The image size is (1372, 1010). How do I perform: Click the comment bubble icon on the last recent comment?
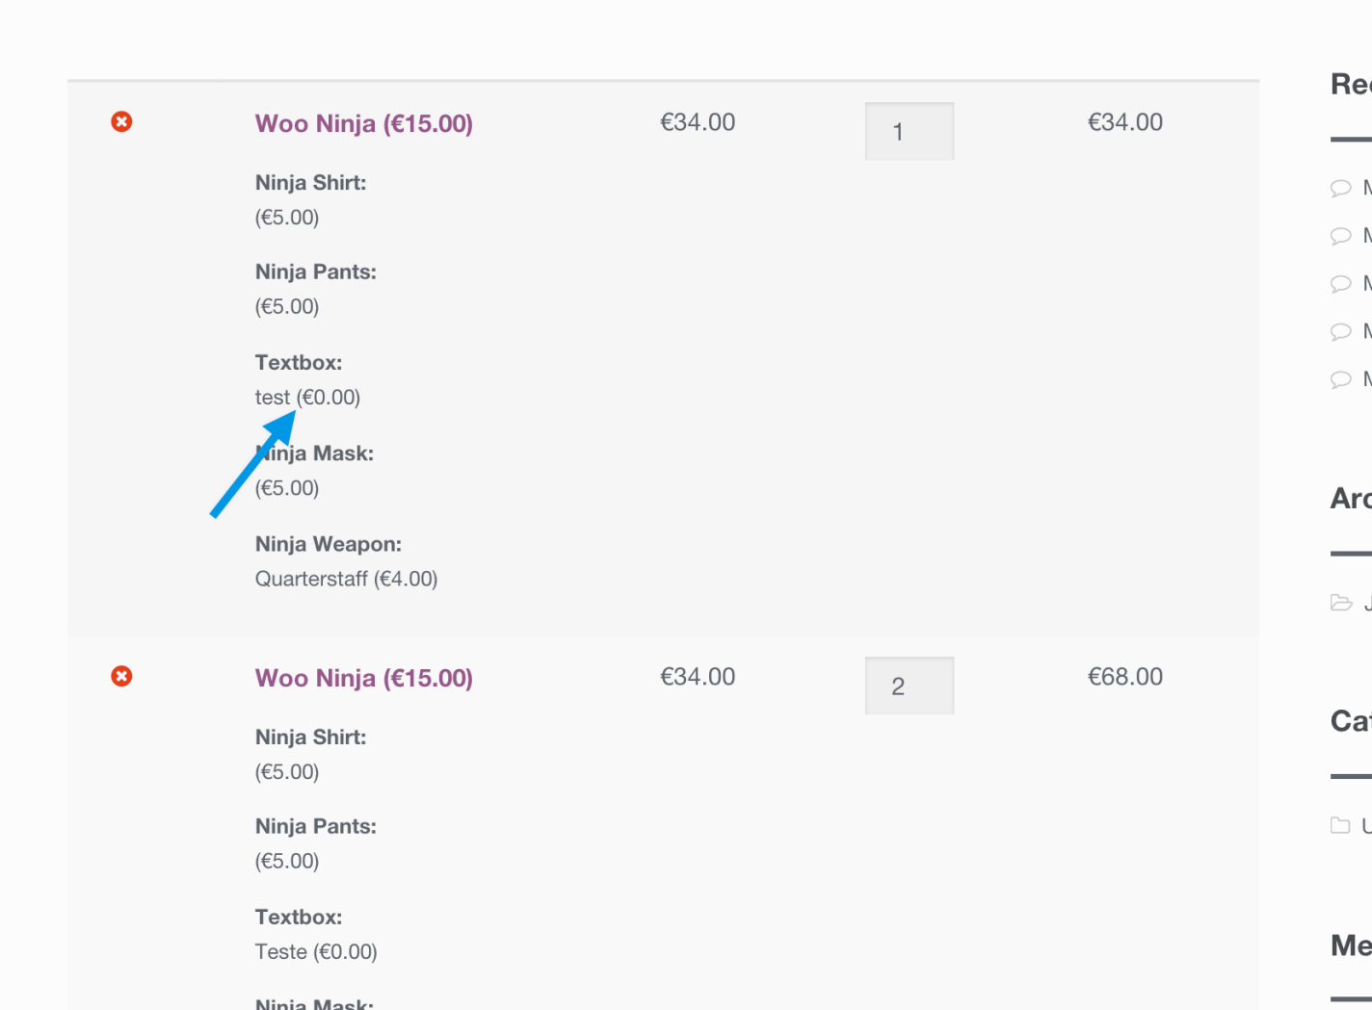1342,379
